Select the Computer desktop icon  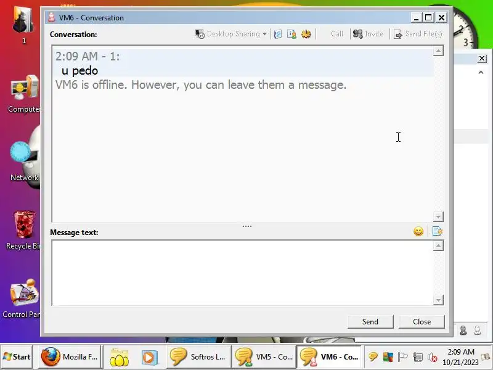click(x=24, y=94)
